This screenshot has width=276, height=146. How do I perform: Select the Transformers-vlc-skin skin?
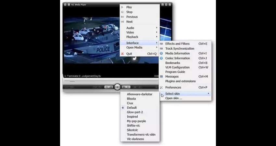click(140, 135)
